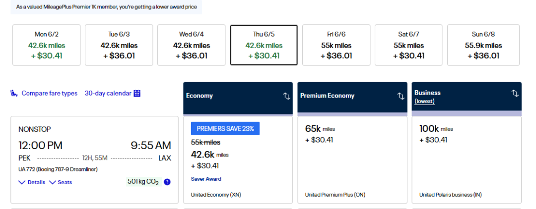Sort by Business column arrows
The height and width of the screenshot is (209, 536).
[x=515, y=93]
